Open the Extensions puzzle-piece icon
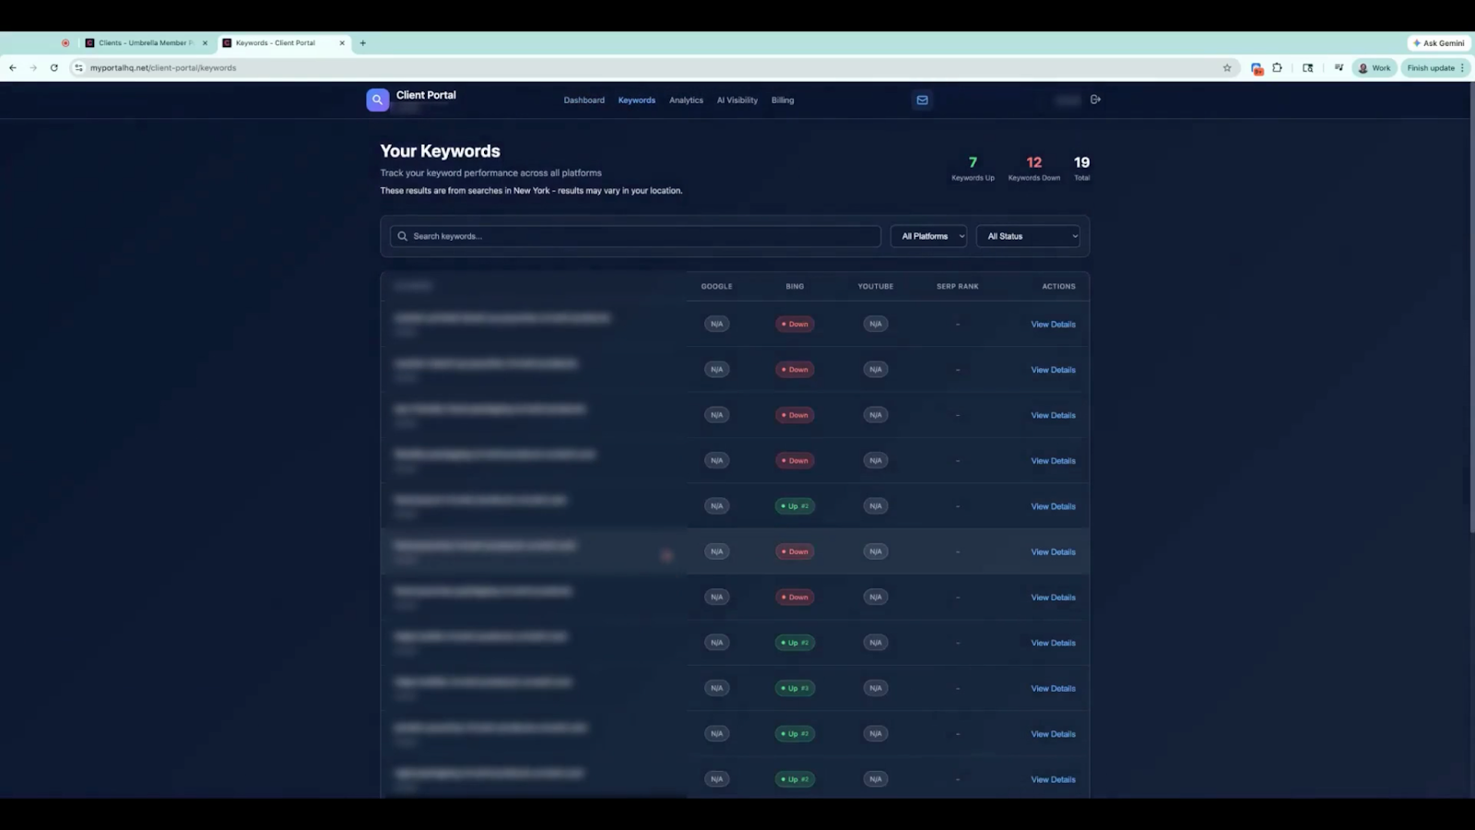Viewport: 1475px width, 830px height. click(1277, 67)
